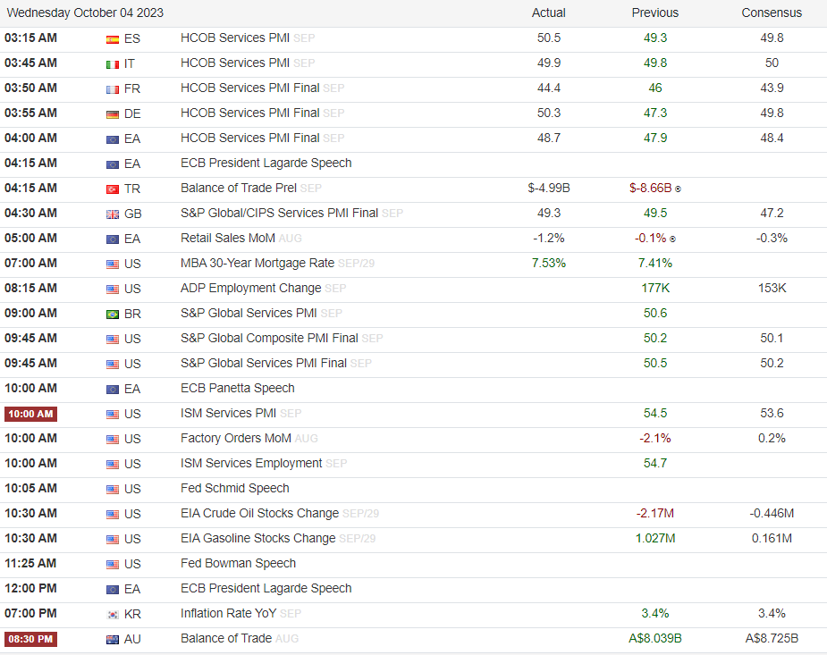The width and height of the screenshot is (827, 655).
Task: Click the -0.446M crude oil consensus value
Action: tap(772, 513)
